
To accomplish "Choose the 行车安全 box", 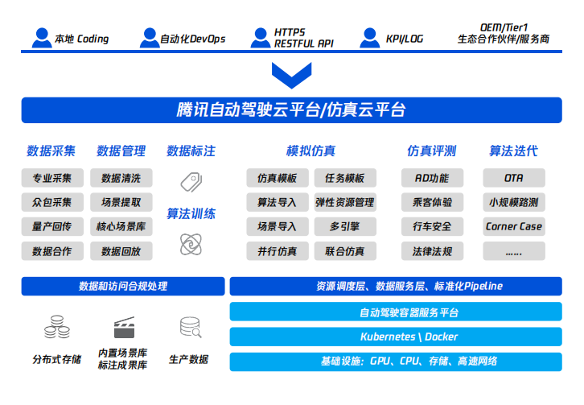I will [x=433, y=226].
